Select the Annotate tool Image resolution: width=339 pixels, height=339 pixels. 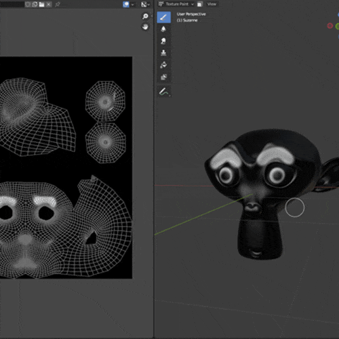point(164,92)
